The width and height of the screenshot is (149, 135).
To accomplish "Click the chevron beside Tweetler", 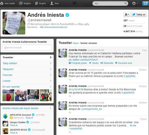I will click(x=51, y=57).
